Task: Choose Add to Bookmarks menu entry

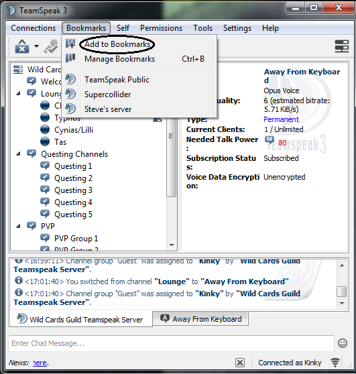Action: coord(117,44)
